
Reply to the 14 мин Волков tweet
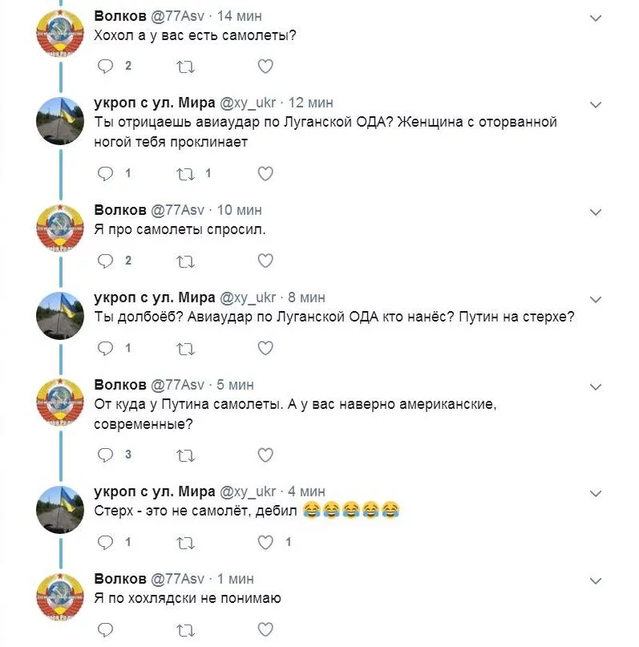coord(105,67)
